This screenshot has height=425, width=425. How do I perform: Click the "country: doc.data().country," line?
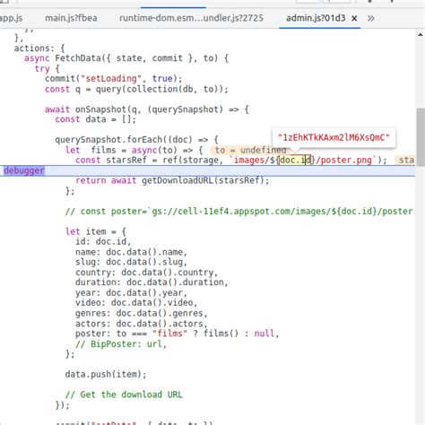(147, 273)
